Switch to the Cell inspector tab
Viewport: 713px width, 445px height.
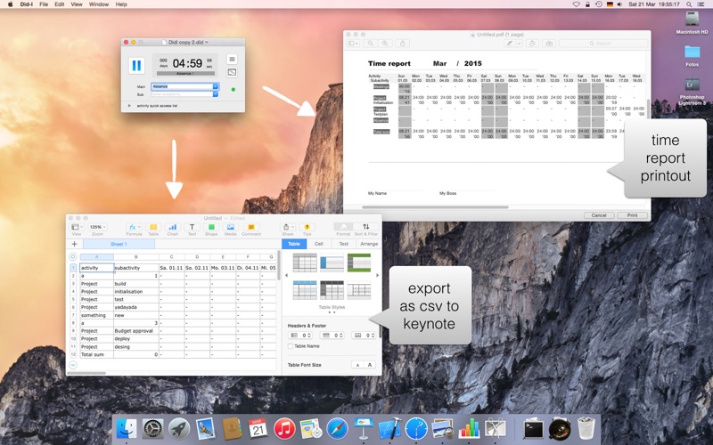[319, 244]
